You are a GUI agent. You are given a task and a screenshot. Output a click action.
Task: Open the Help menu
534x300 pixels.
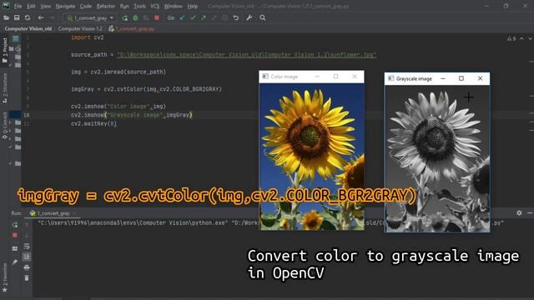click(193, 6)
